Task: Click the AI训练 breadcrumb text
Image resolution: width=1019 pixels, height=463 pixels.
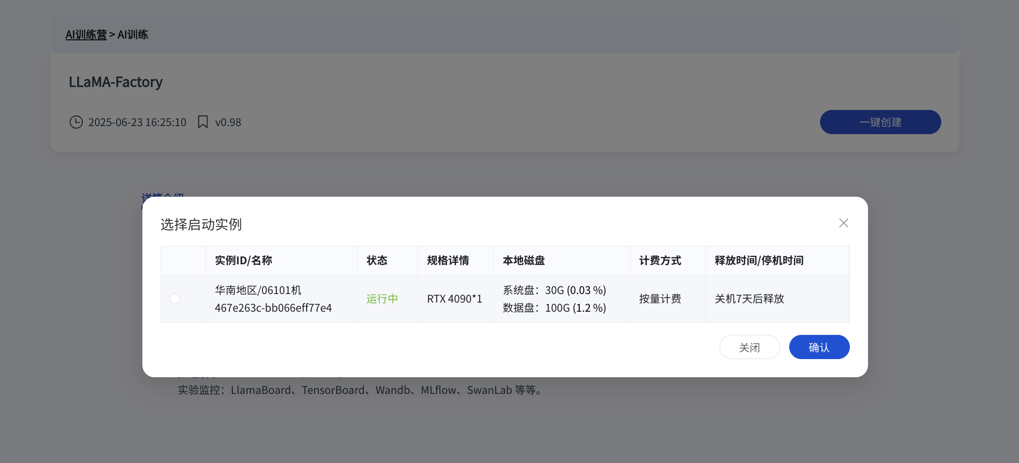Action: coord(133,35)
